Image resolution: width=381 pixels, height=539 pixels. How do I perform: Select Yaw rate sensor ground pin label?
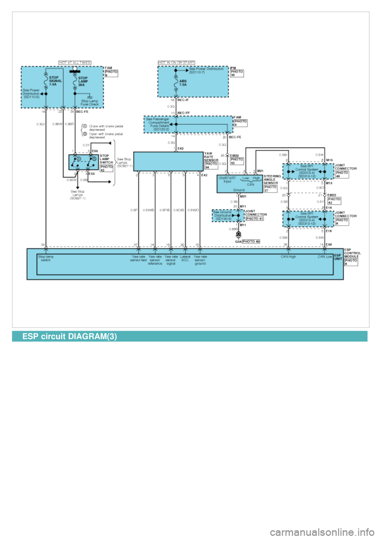[200, 260]
